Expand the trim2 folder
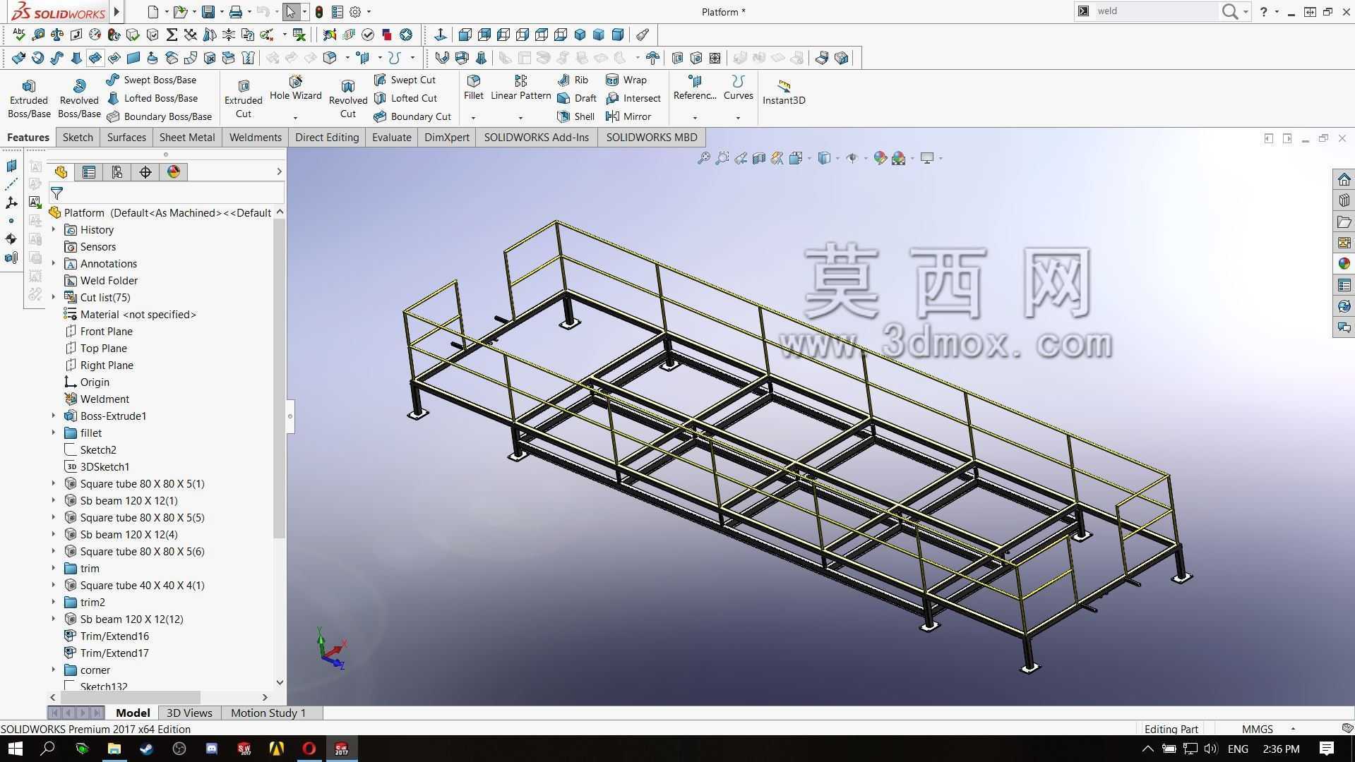Screen dimensions: 1355x762 click(x=54, y=602)
